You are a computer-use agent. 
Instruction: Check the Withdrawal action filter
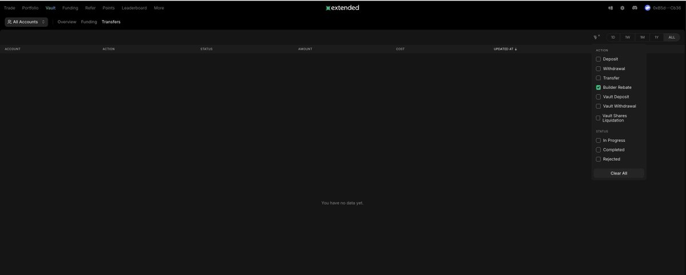tap(599, 68)
